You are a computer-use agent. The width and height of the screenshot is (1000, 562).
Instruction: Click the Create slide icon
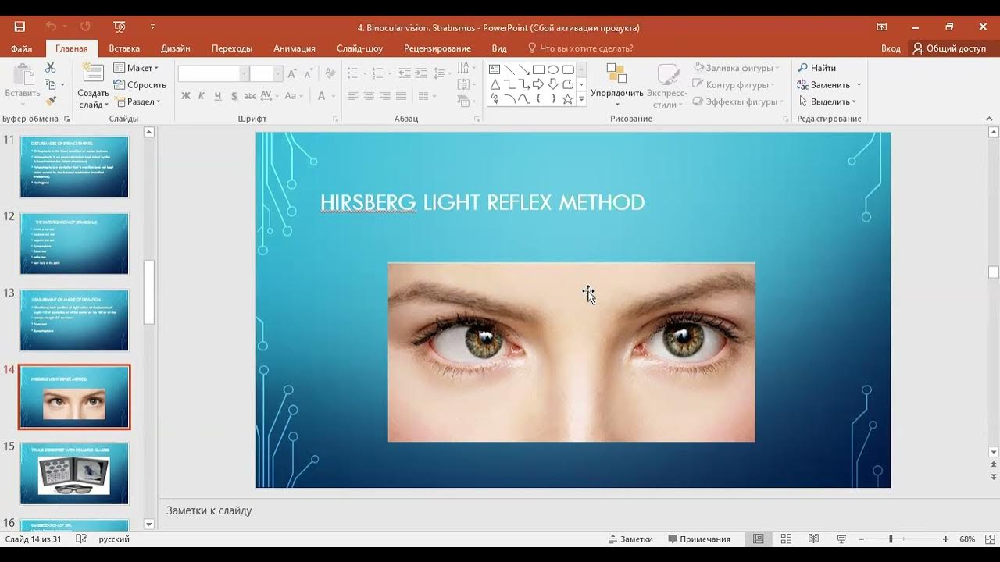[93, 74]
